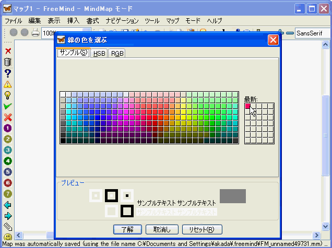This screenshot has height=248, width=332.
Task: Apply the priority 5 blue icon
Action: [x=8, y=172]
